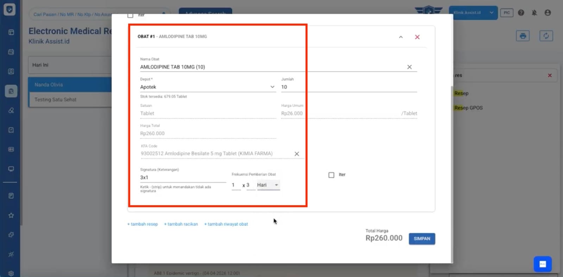Collapse the OBAT #1 panel chevron
The height and width of the screenshot is (277, 563).
pos(401,37)
